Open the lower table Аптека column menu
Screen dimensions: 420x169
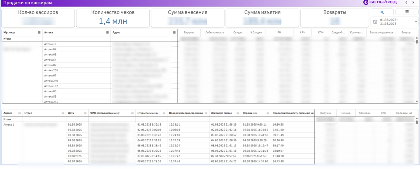tap(20, 113)
